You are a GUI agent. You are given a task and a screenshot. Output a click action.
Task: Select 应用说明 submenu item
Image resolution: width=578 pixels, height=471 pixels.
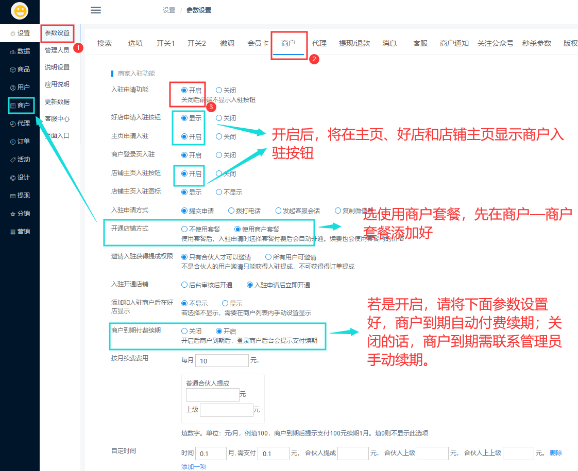click(x=57, y=84)
